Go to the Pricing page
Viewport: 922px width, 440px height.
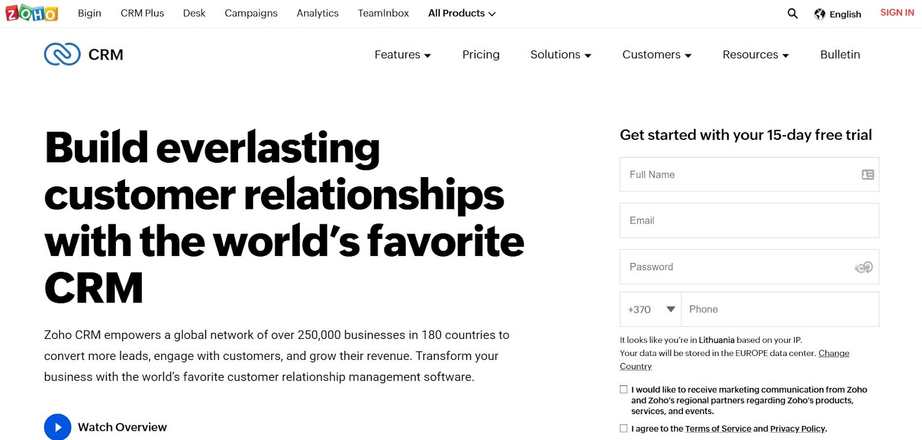481,55
